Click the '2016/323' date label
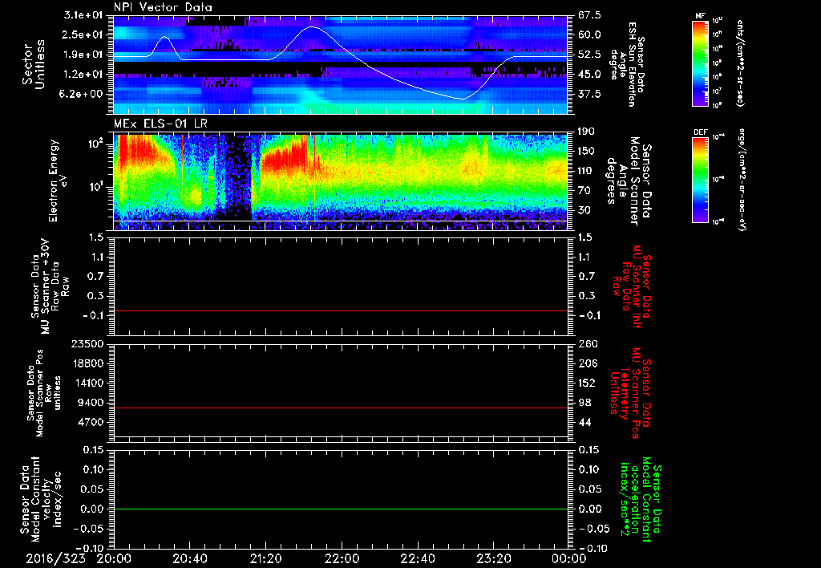This screenshot has width=821, height=568. tap(56, 559)
